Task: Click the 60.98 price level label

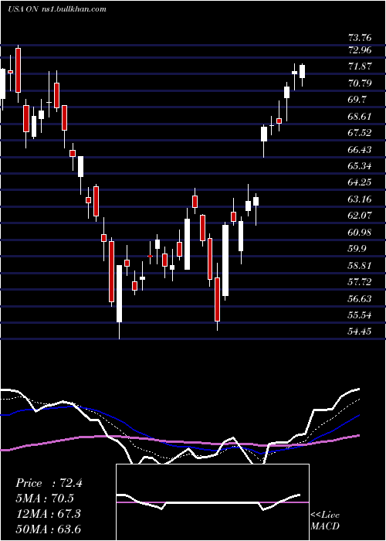Action: pyautogui.click(x=361, y=232)
